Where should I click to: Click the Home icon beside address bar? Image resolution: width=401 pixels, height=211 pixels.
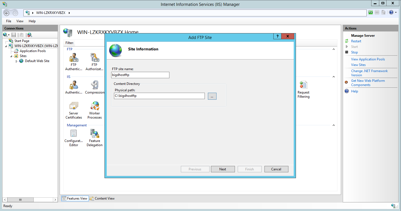click(x=383, y=13)
